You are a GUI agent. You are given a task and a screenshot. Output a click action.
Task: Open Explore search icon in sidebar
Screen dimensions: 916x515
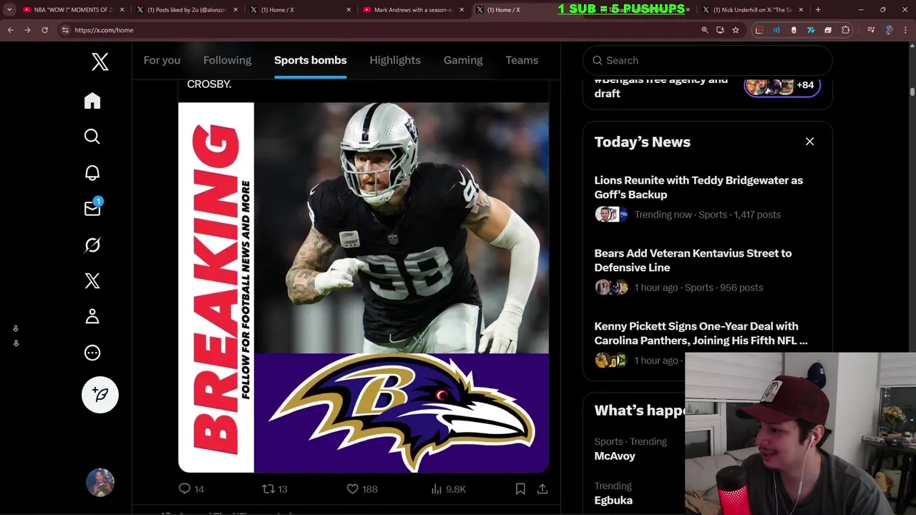coord(92,137)
